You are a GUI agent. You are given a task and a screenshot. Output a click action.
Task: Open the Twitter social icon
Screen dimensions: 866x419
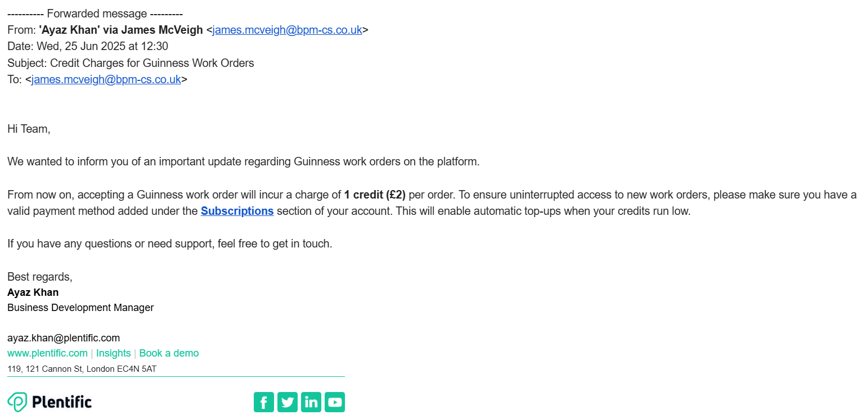tap(288, 402)
